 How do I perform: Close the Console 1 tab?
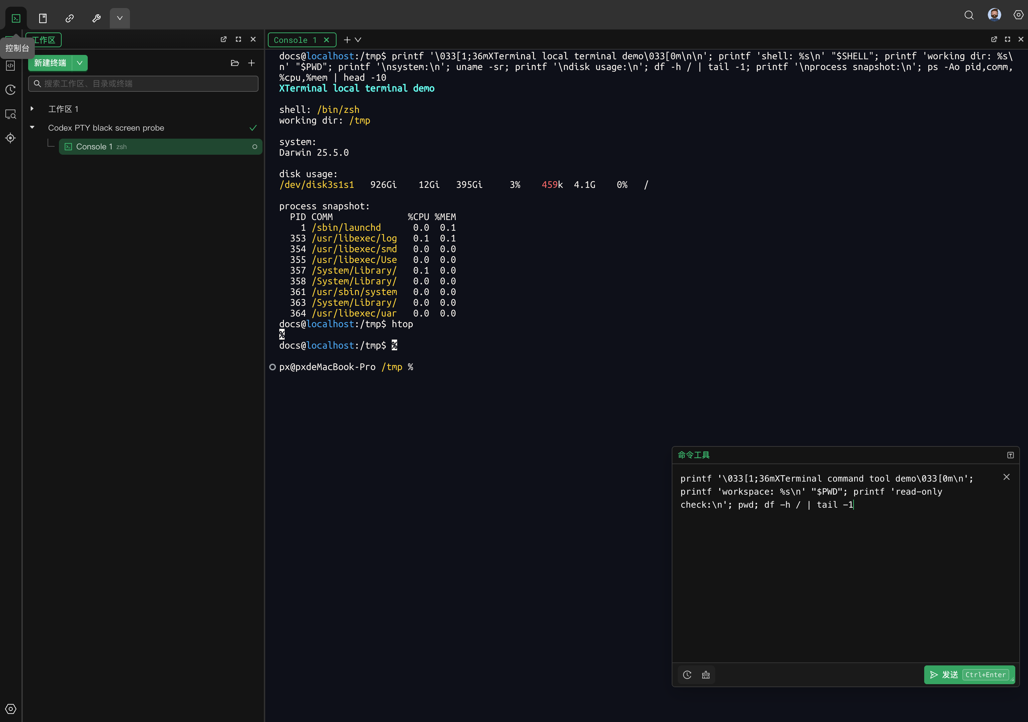[327, 40]
